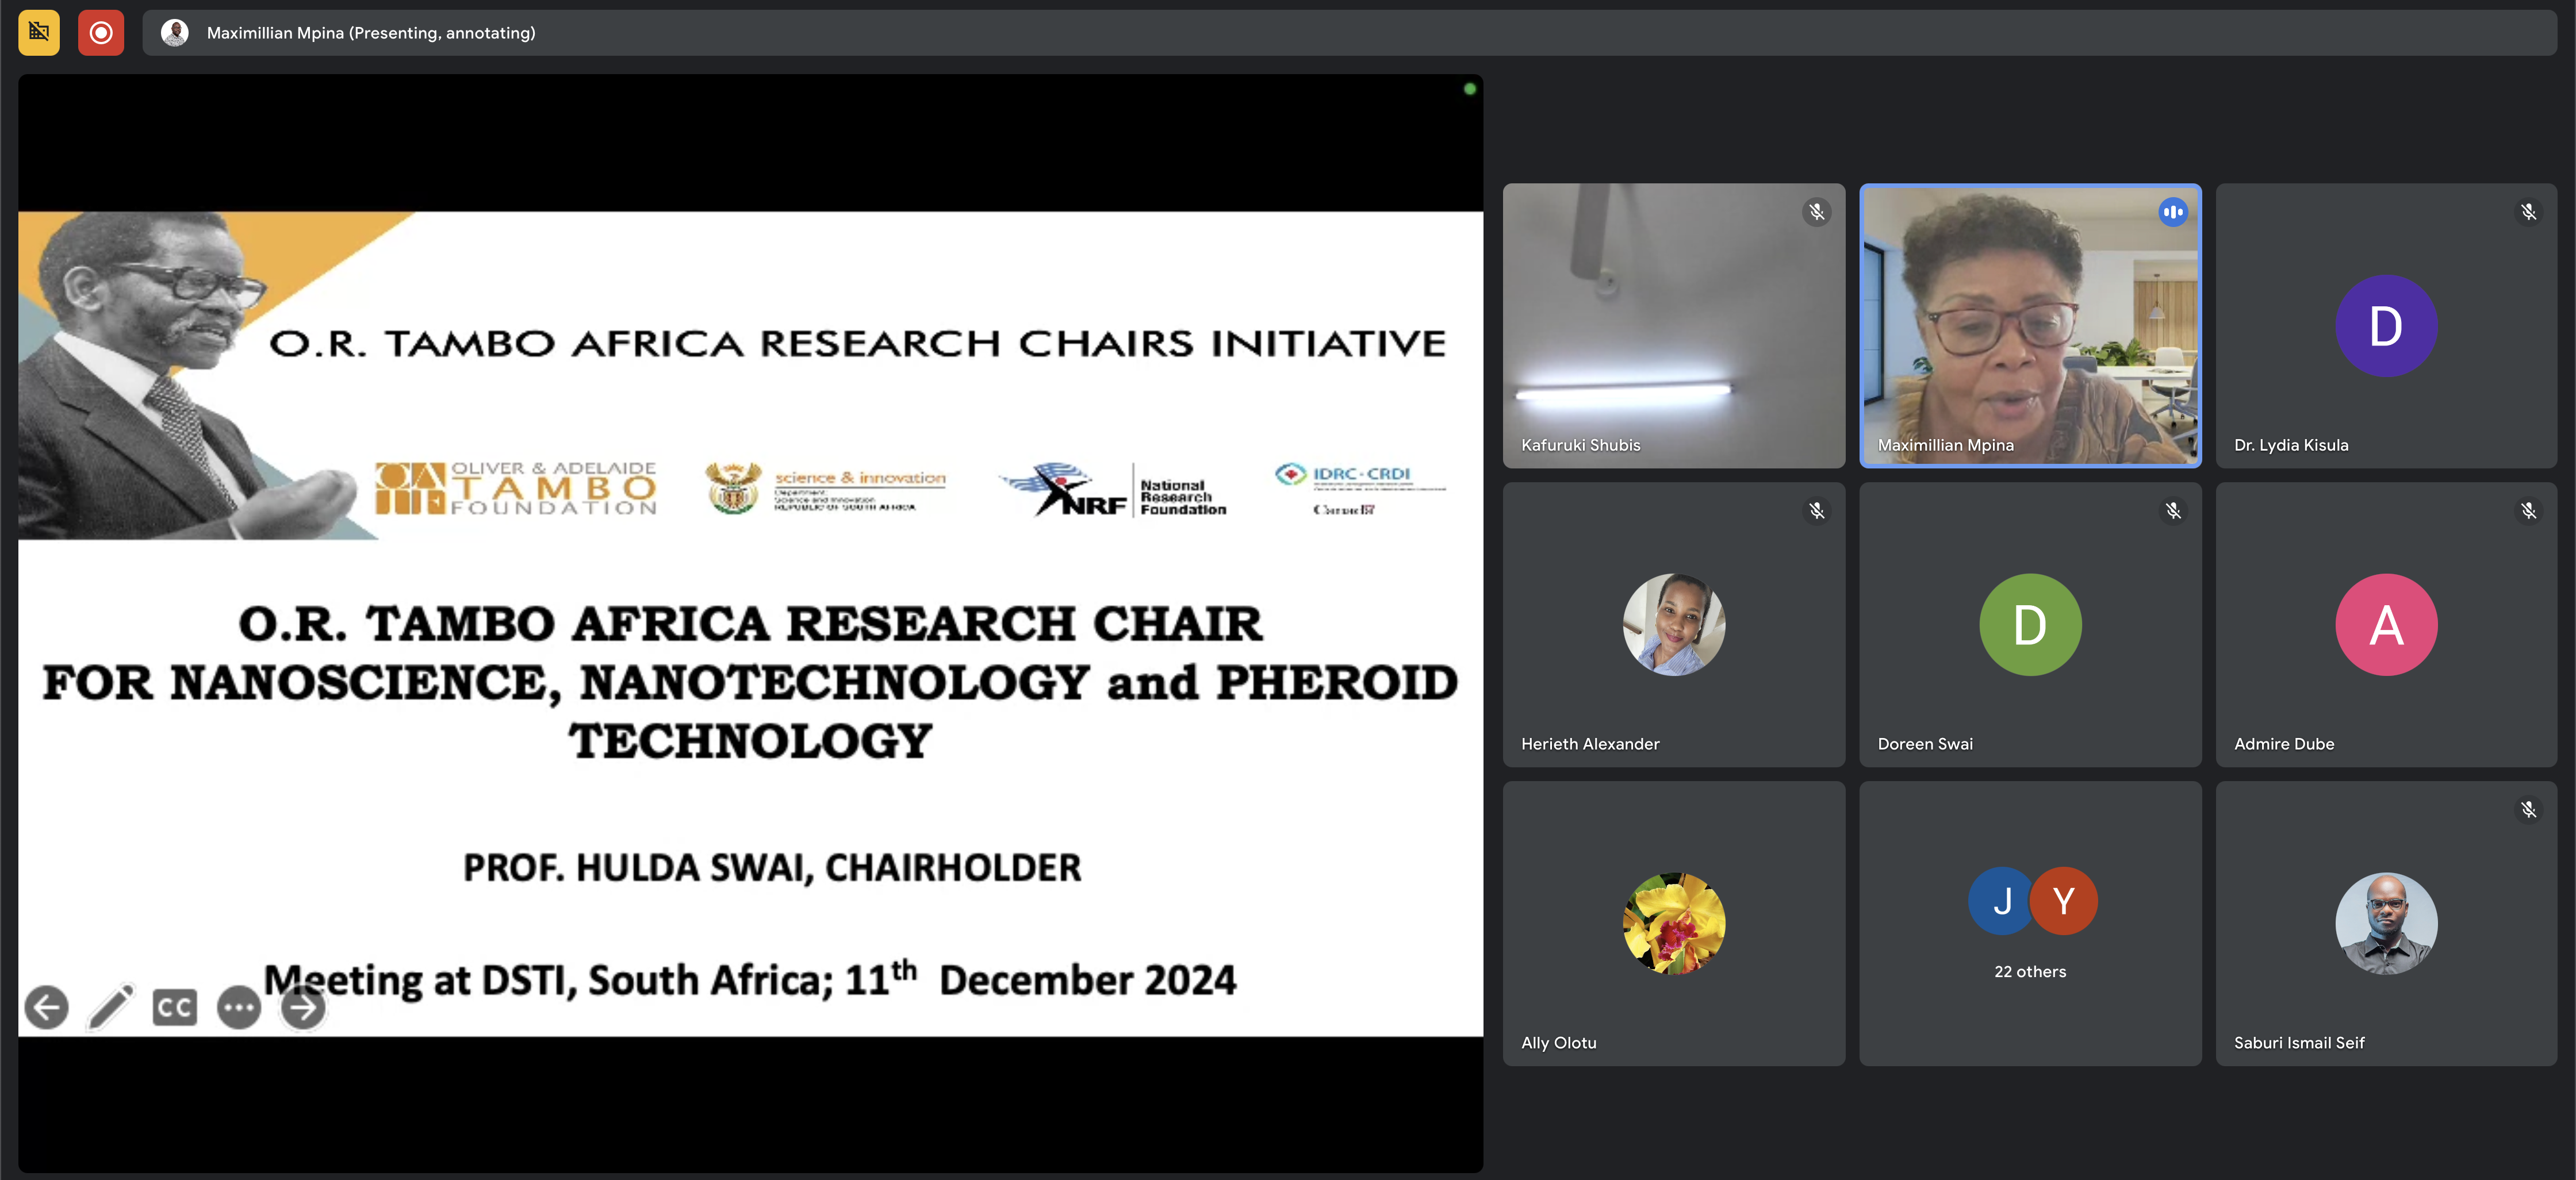Viewport: 2576px width, 1180px height.
Task: Click Dr. Lydia Kisula purple D avatar
Action: point(2386,325)
